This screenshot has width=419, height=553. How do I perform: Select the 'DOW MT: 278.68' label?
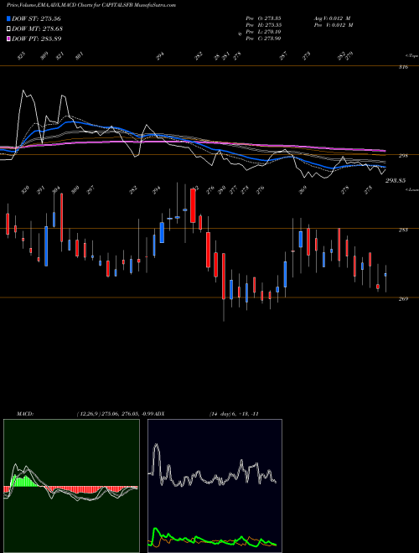coord(38,28)
